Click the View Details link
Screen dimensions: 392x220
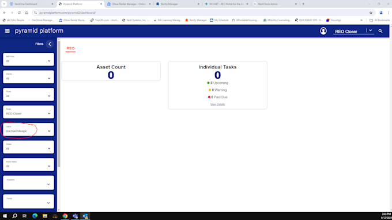217,105
